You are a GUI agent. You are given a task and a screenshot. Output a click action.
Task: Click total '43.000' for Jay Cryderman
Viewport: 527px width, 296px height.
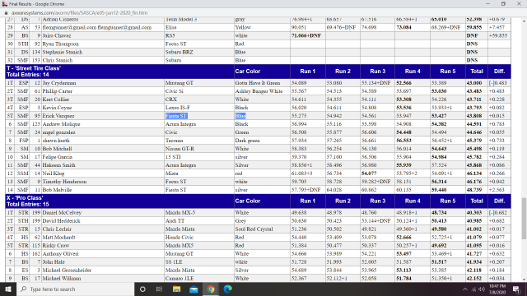pos(474,83)
